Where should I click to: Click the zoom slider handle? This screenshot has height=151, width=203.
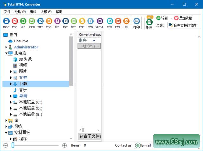(x=13, y=145)
